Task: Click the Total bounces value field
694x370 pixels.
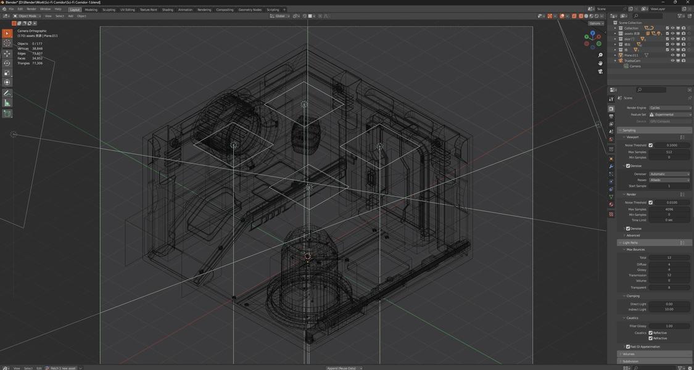Action: 669,257
